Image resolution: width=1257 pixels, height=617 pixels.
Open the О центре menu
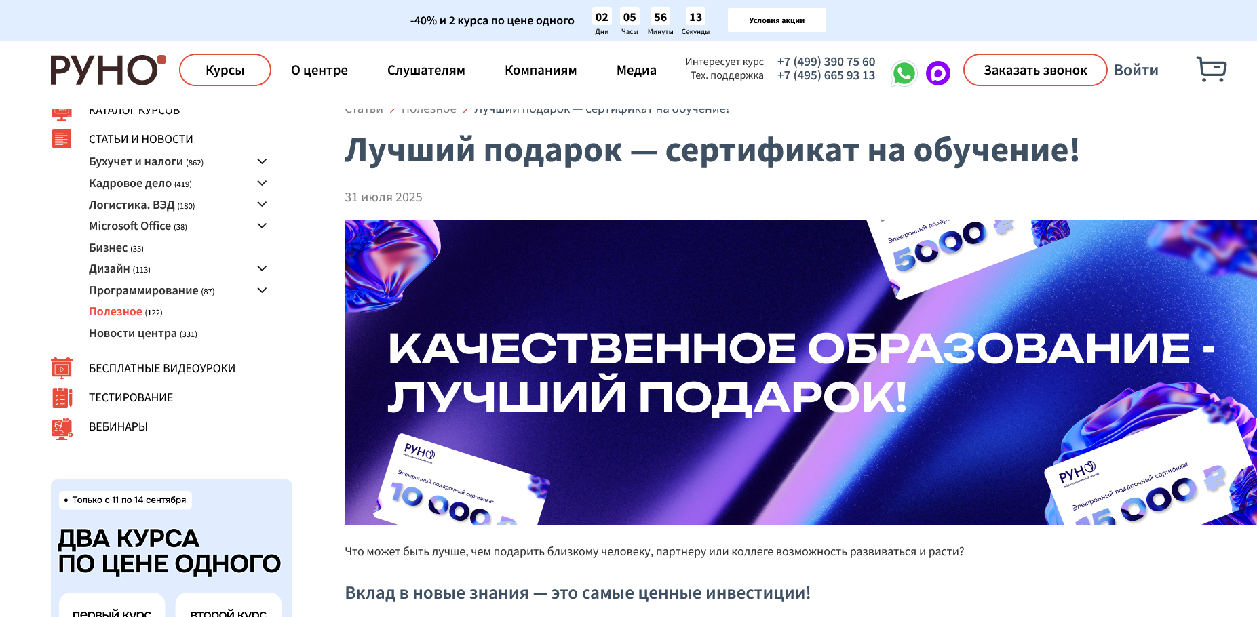(x=320, y=70)
